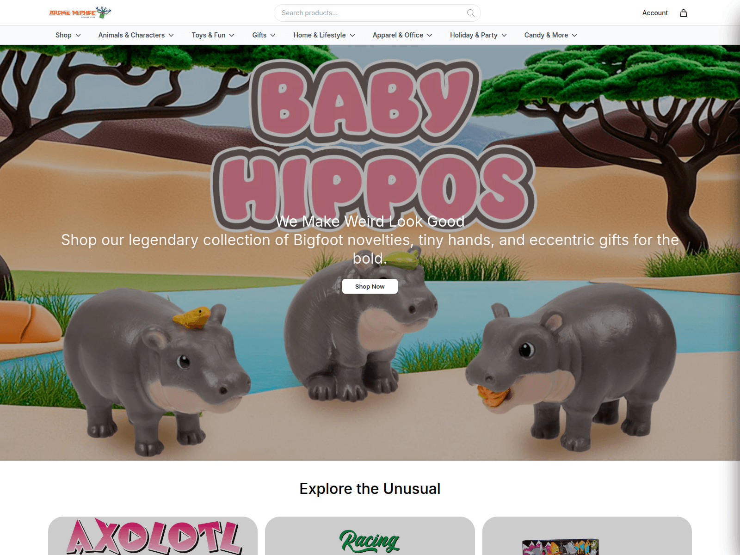Click the Archie McPhee logo
This screenshot has height=555, width=740.
click(x=80, y=12)
